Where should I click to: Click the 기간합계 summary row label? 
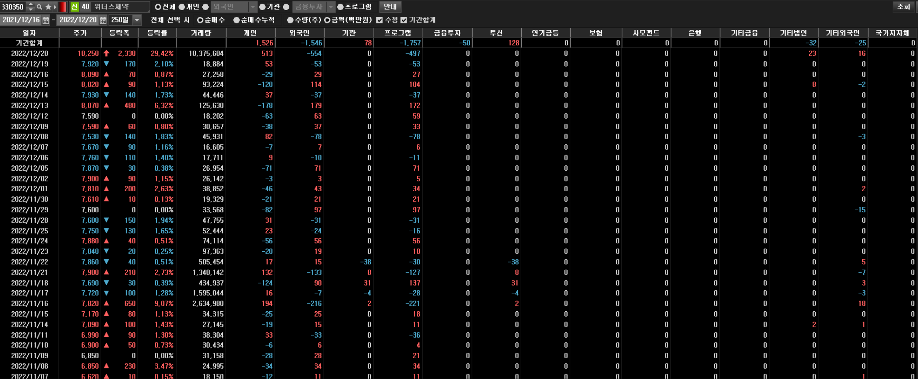click(29, 43)
